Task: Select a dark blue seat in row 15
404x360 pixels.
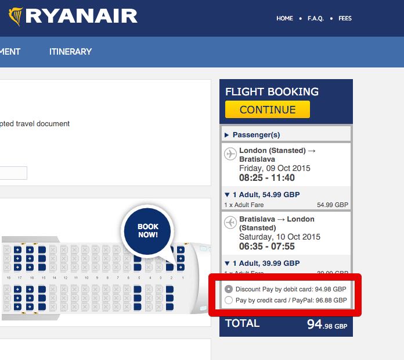Action: [41, 250]
